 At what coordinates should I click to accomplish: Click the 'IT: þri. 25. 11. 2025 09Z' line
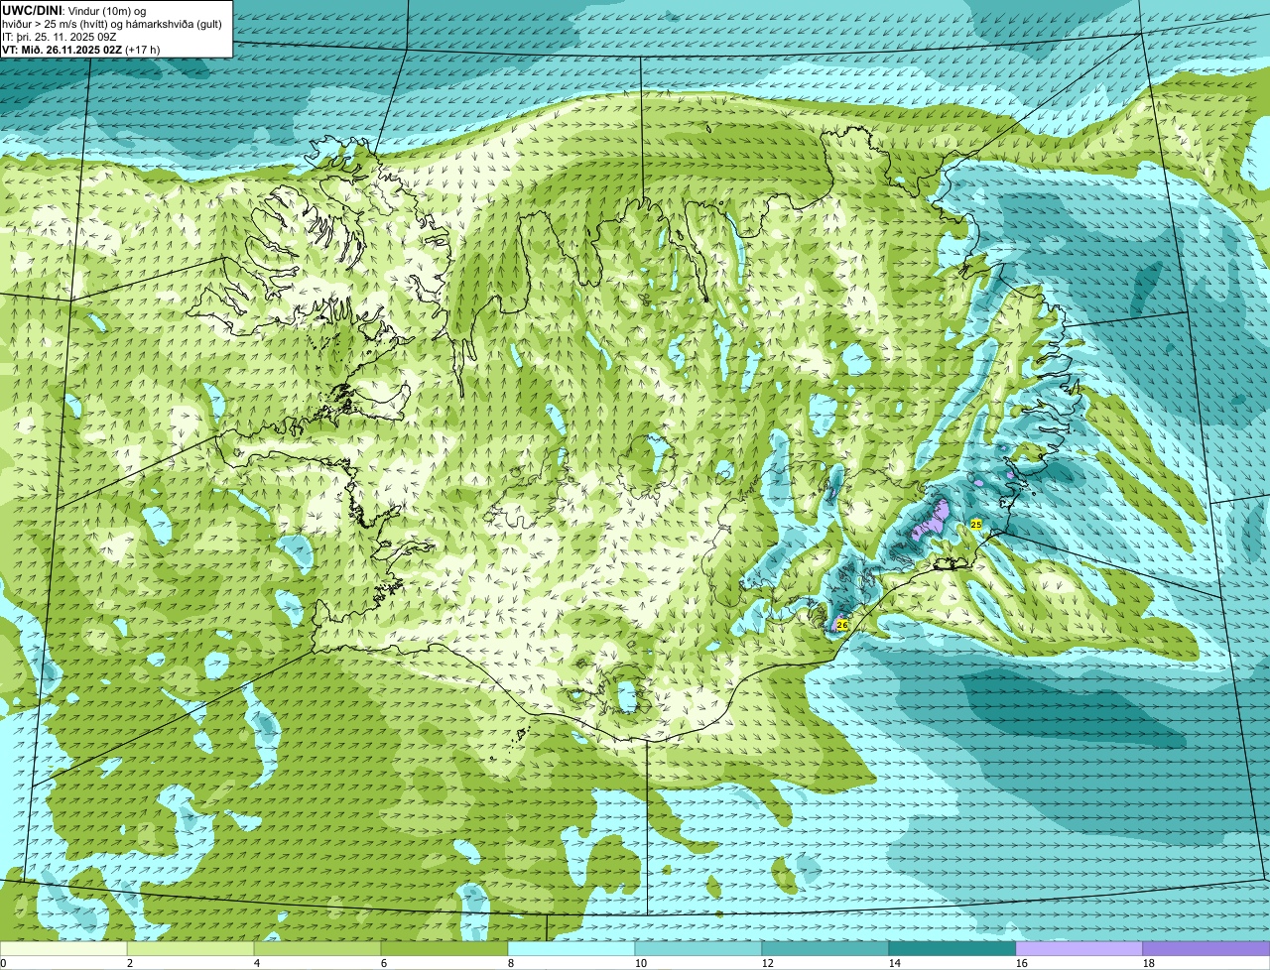tap(60, 37)
